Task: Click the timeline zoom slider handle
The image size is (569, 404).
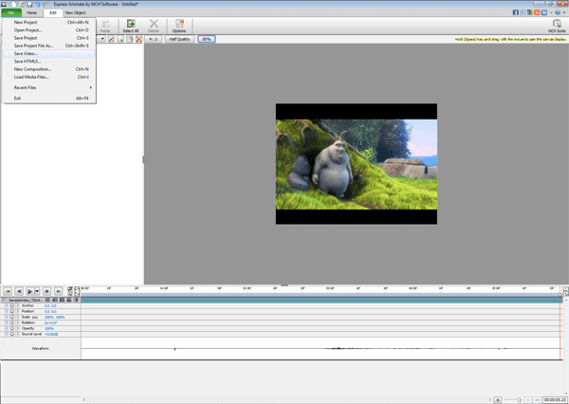Action: [x=519, y=399]
